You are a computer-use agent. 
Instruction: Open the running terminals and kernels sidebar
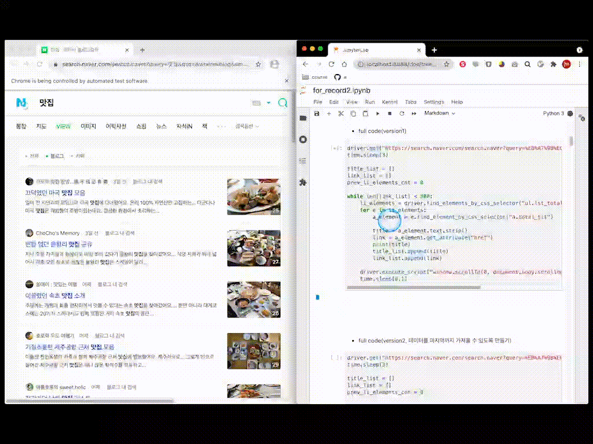(x=303, y=140)
